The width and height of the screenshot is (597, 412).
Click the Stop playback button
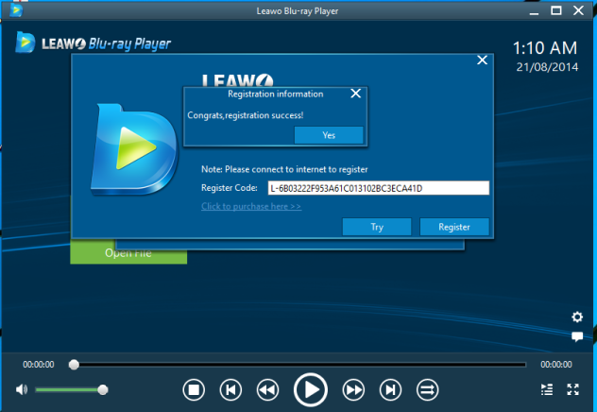point(194,390)
